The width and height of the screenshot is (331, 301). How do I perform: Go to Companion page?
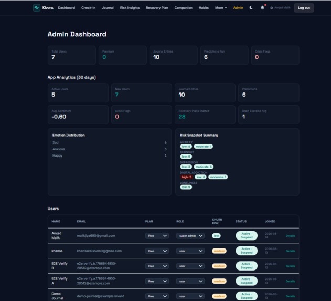click(184, 8)
